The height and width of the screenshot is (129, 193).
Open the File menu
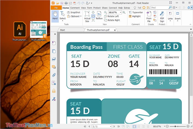tap(56, 8)
